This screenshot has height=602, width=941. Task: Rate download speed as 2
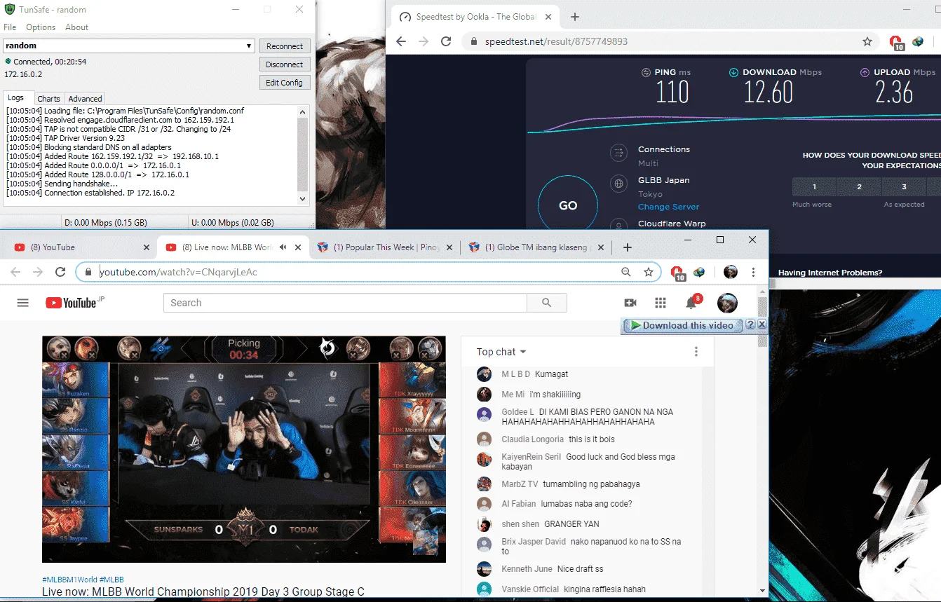point(859,187)
